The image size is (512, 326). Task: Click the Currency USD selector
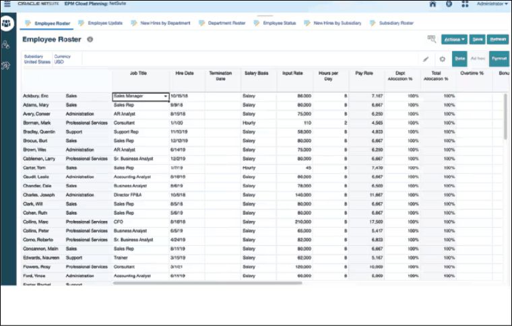63,59
